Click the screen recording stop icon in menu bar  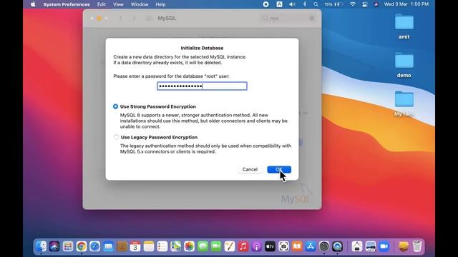(x=265, y=4)
